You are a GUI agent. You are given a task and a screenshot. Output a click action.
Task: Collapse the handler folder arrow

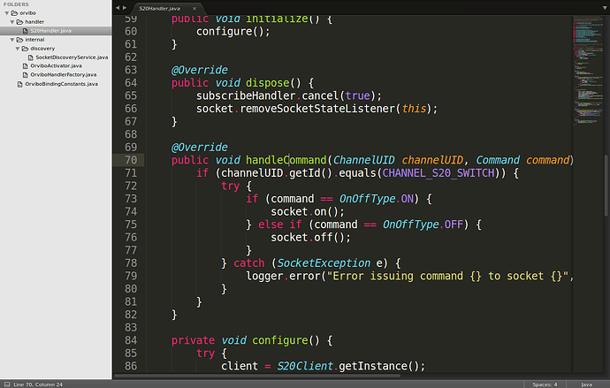click(x=11, y=22)
